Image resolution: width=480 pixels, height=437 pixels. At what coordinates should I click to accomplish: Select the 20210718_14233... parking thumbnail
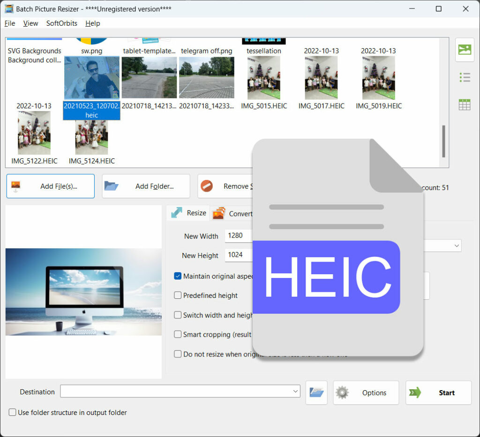click(207, 78)
